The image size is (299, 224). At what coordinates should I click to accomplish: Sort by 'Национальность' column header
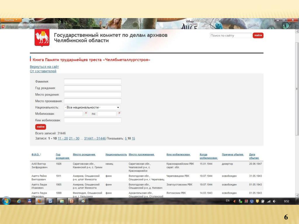116,155
